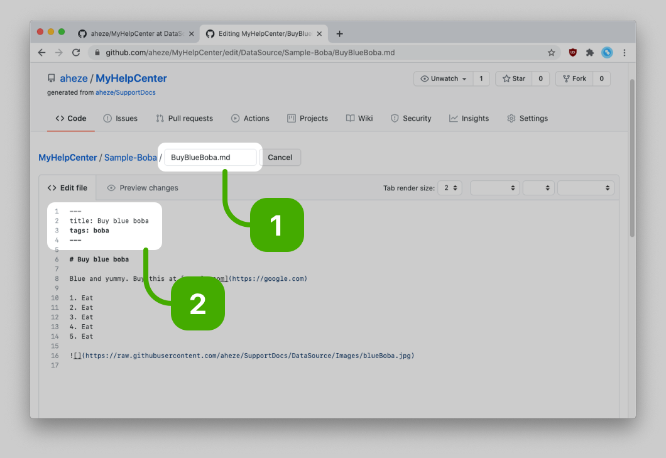
Task: Open the third blank editor dropdown
Action: pos(586,188)
